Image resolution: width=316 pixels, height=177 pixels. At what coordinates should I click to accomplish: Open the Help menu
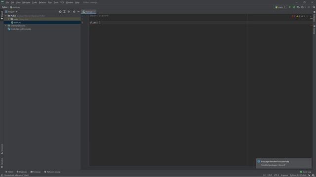[x=77, y=2]
